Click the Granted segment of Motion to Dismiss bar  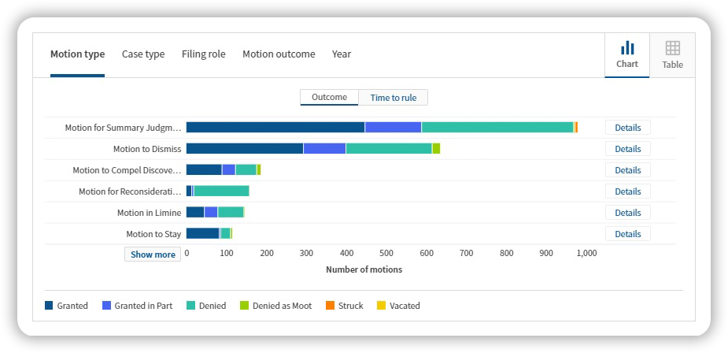pyautogui.click(x=244, y=148)
